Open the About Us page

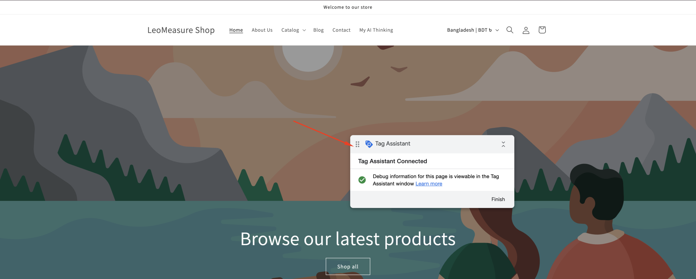tap(262, 30)
